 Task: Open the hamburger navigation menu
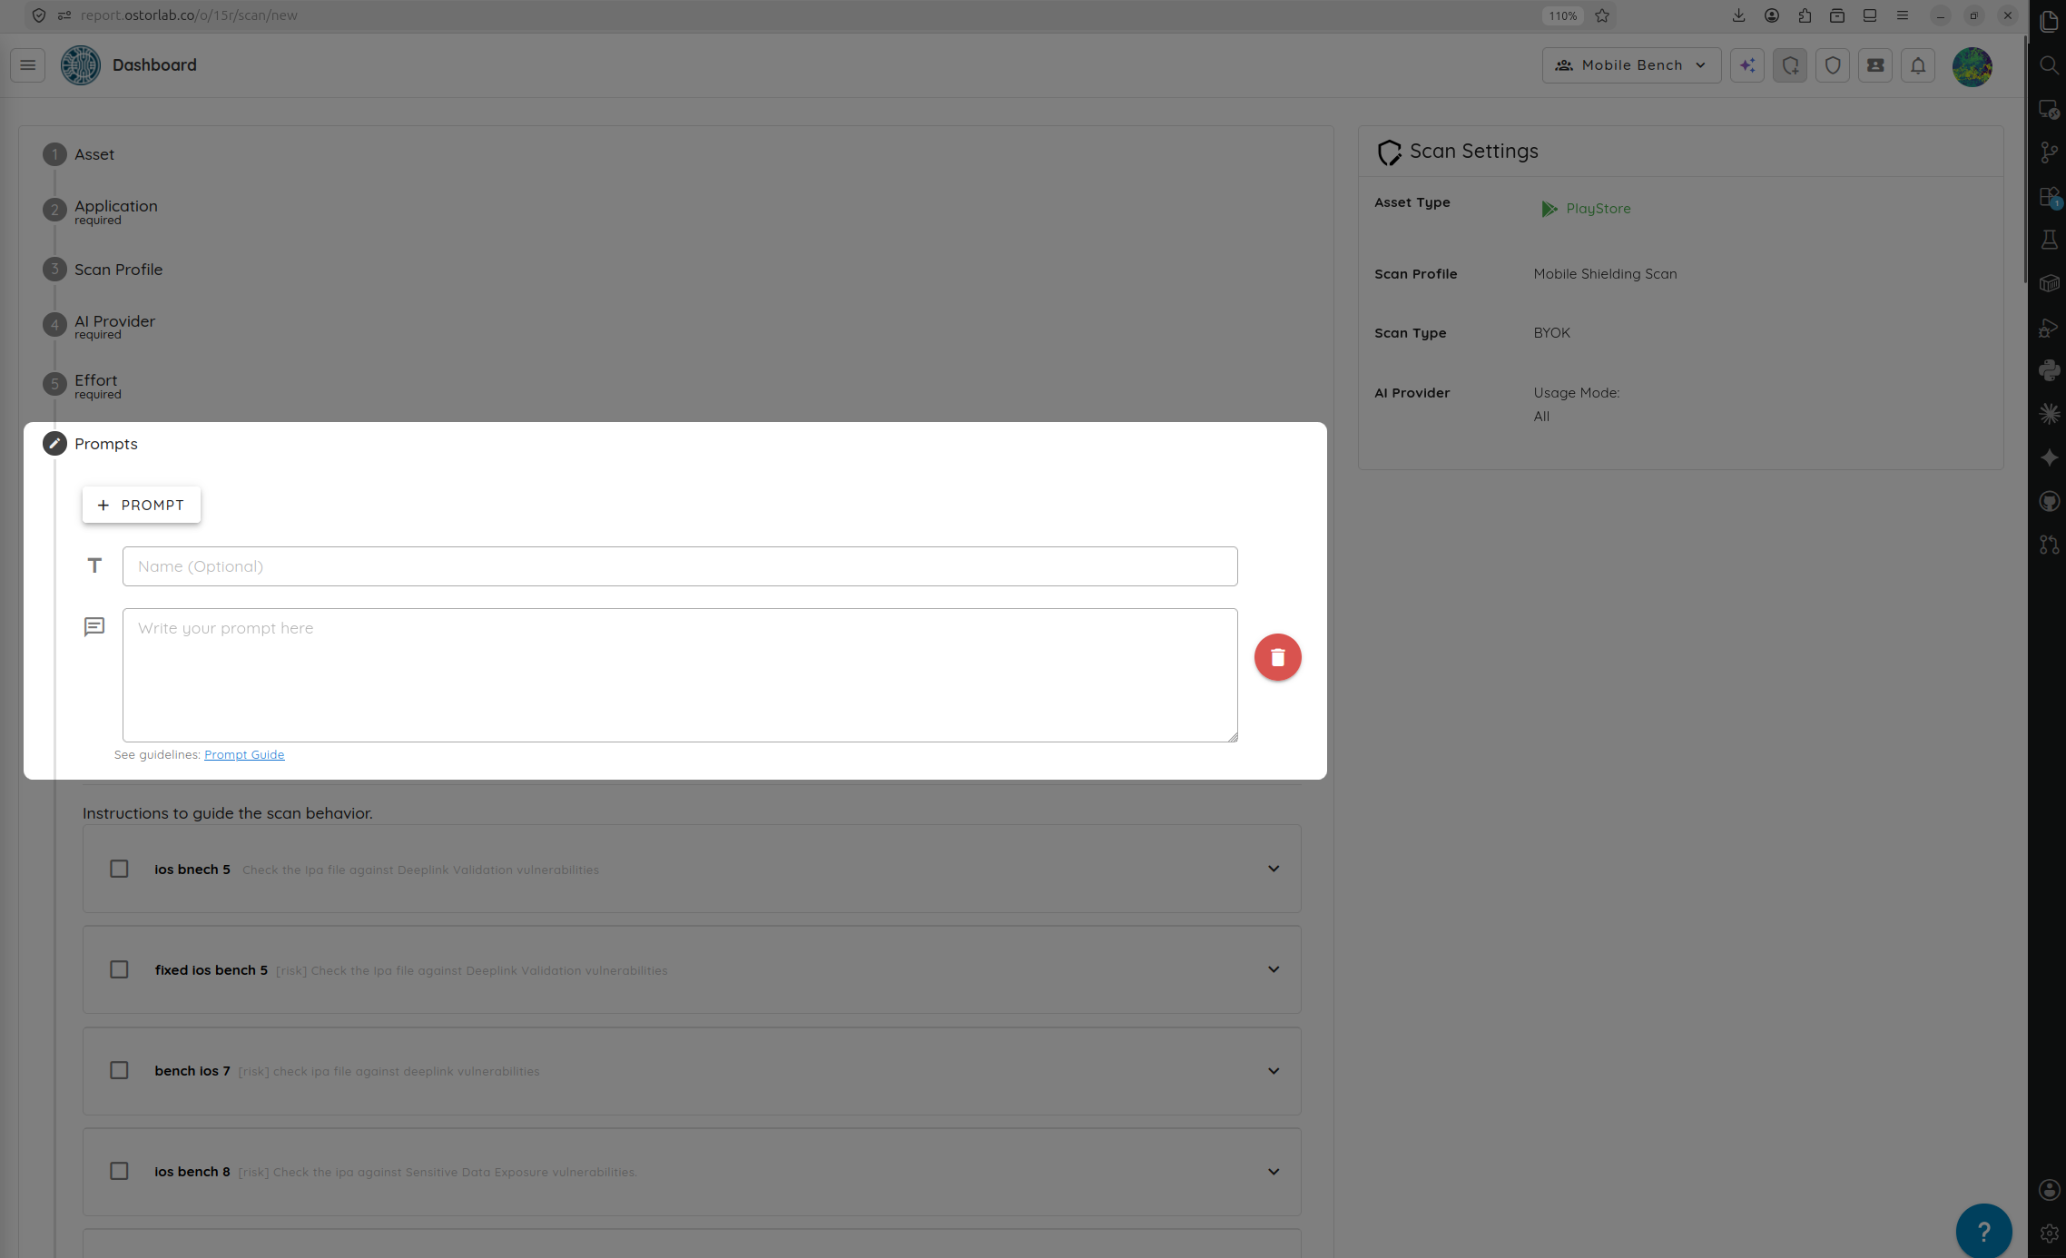(28, 65)
